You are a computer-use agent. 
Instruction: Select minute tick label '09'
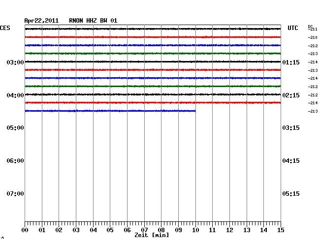coord(178,230)
